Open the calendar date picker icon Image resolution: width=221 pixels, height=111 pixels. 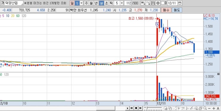click(x=179, y=3)
